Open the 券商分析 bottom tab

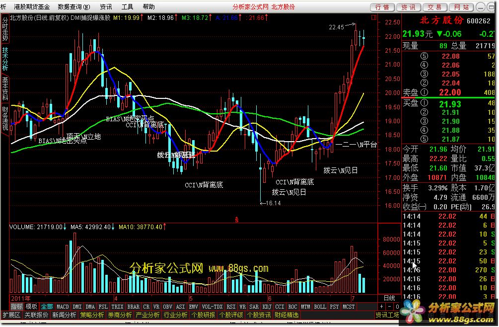pos(120,315)
